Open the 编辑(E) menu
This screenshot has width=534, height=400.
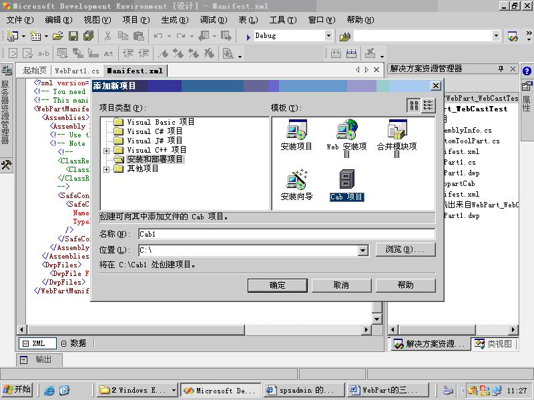coord(59,20)
